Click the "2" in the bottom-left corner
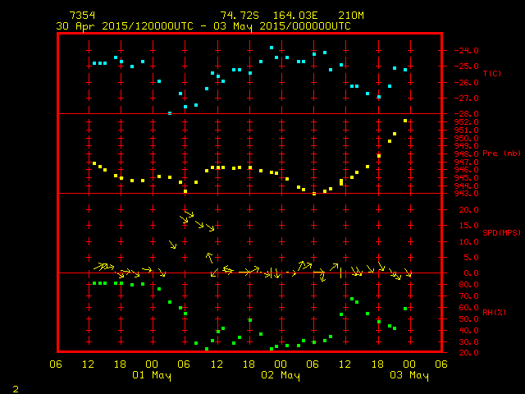 click(16, 389)
